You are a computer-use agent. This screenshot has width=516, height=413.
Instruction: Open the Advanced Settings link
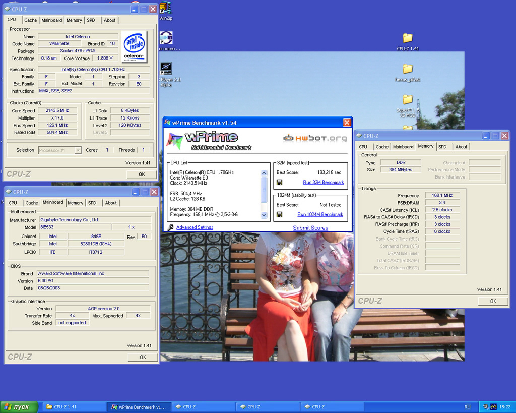195,227
